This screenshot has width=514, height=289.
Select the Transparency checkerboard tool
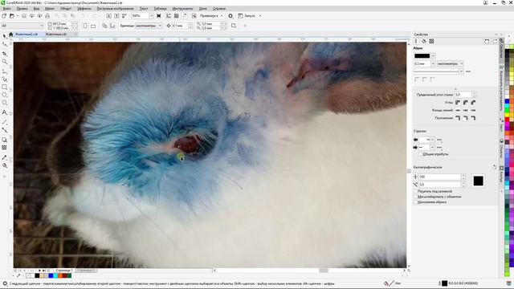click(x=4, y=148)
